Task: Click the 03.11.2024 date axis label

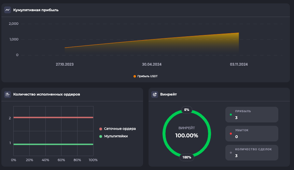Action: [x=239, y=64]
